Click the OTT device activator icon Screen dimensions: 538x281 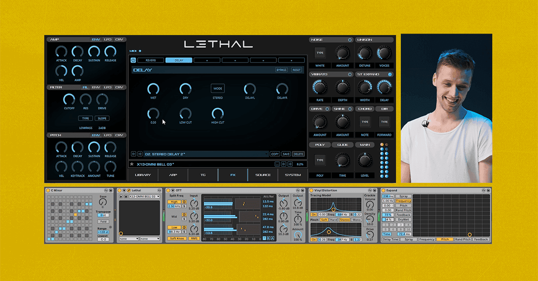pyautogui.click(x=168, y=190)
